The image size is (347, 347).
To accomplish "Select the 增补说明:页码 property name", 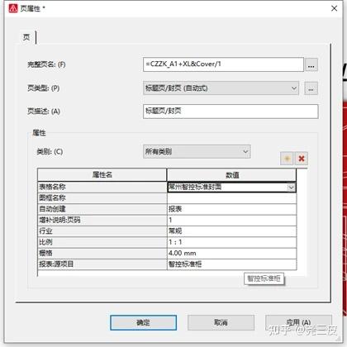I will tap(102, 221).
